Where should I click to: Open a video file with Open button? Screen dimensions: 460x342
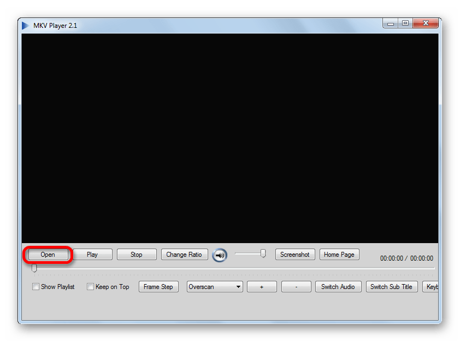point(48,255)
